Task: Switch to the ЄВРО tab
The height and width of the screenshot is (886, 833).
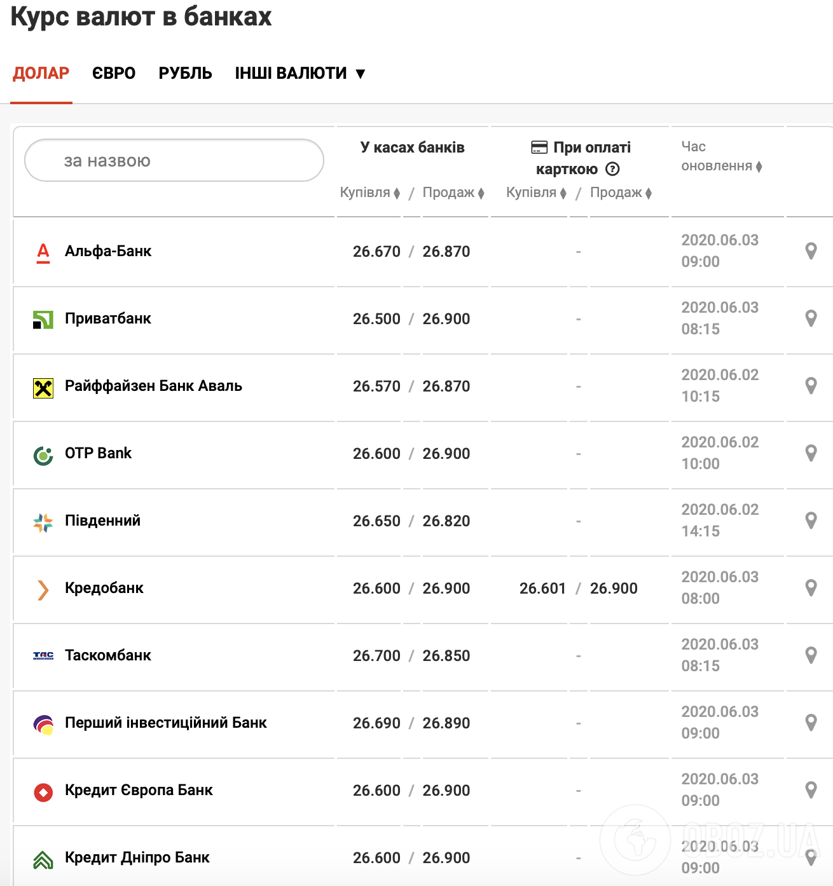Action: (x=114, y=73)
